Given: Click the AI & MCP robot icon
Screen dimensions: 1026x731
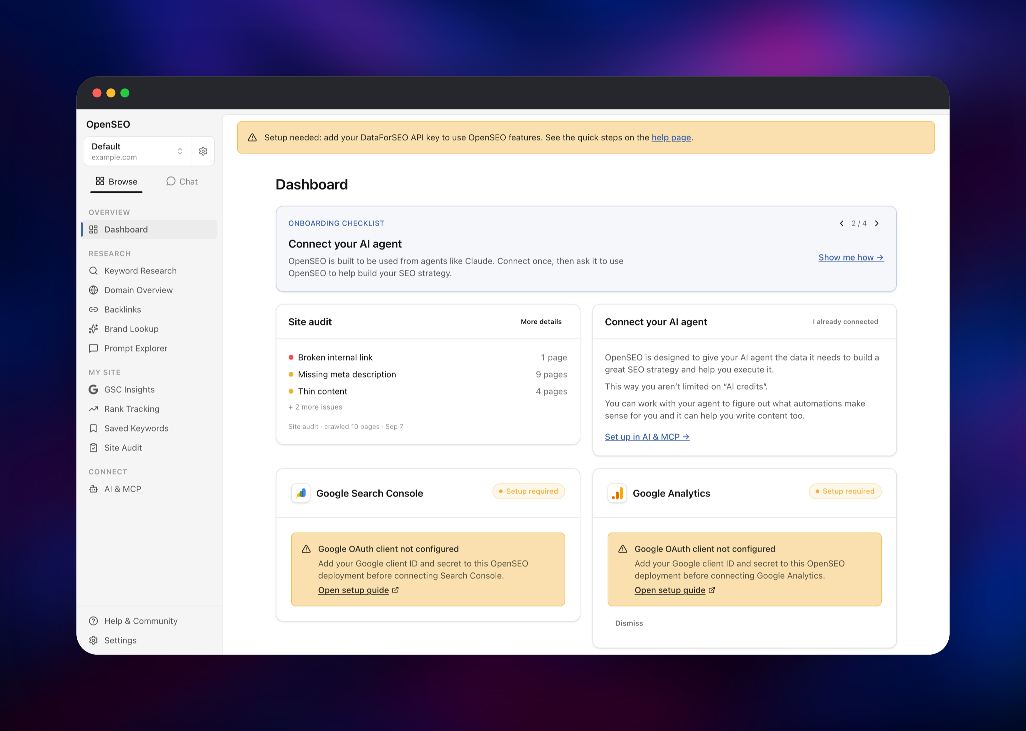Looking at the screenshot, I should (x=93, y=489).
